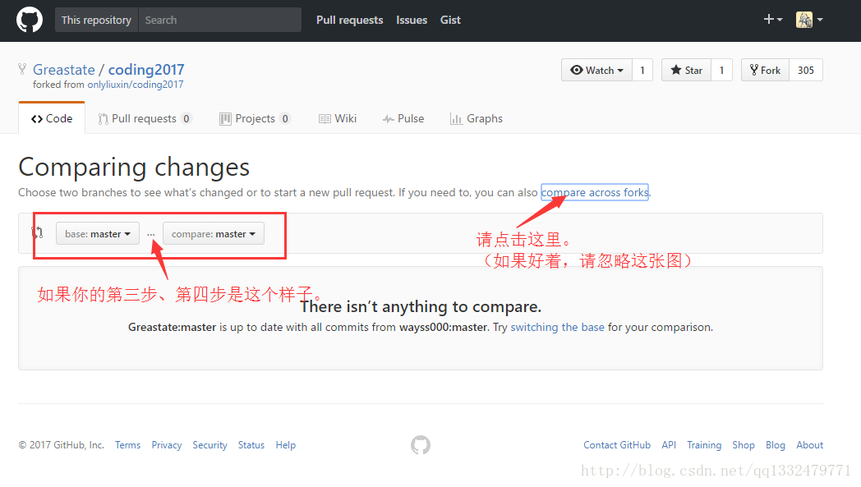This screenshot has width=861, height=487.
Task: Click the switching the base link
Action: tap(557, 327)
